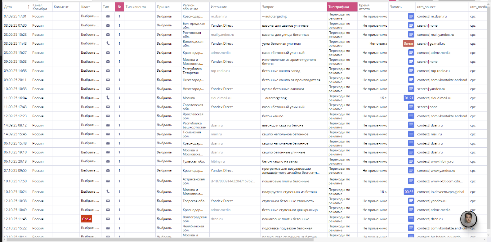The width and height of the screenshot is (491, 242).
Task: Click the envelope icon in the 07.09.25 17:01 row
Action: 108,16
